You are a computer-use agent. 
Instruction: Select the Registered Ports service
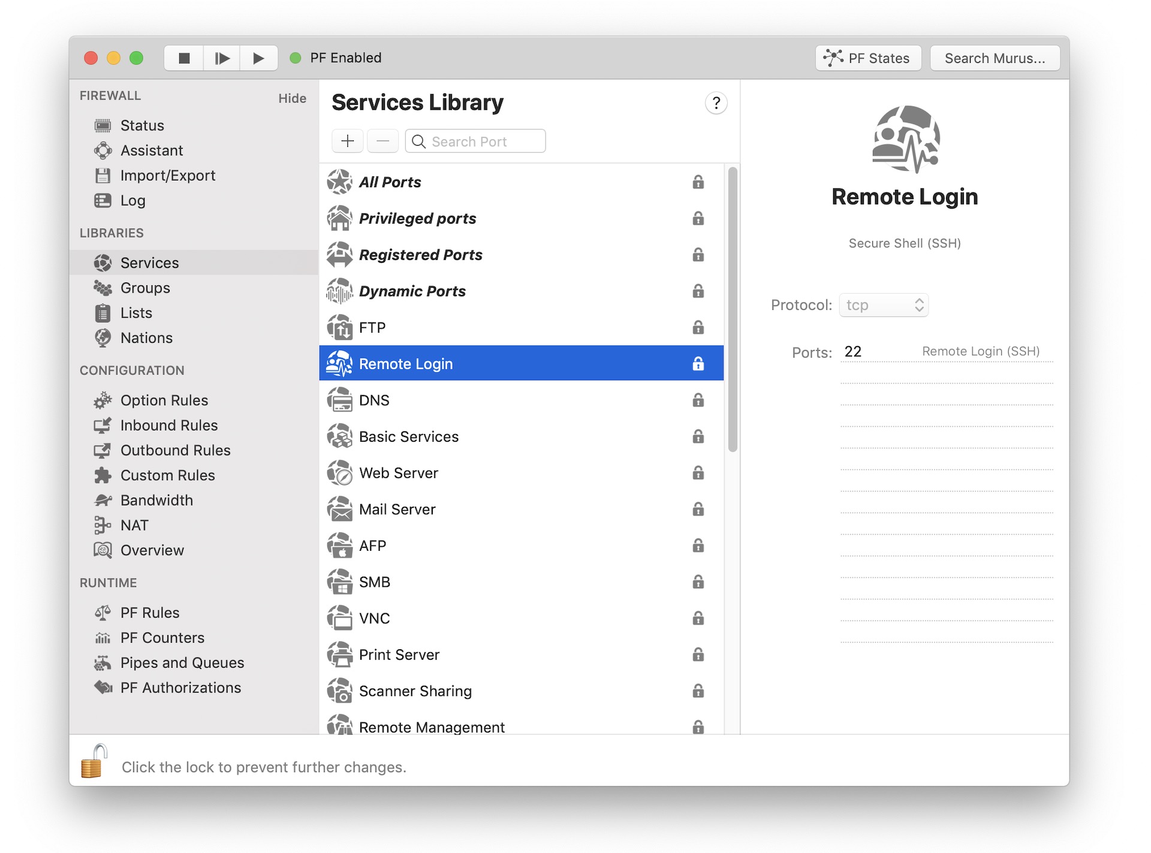[x=521, y=255]
